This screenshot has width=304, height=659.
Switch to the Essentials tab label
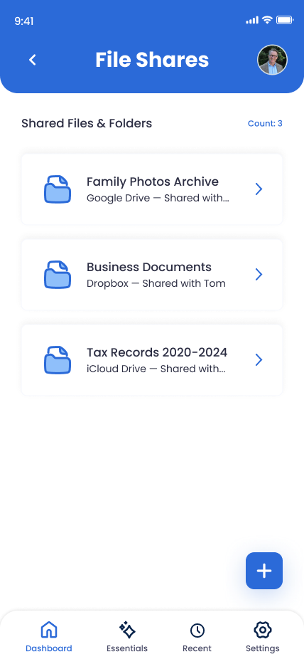127,648
